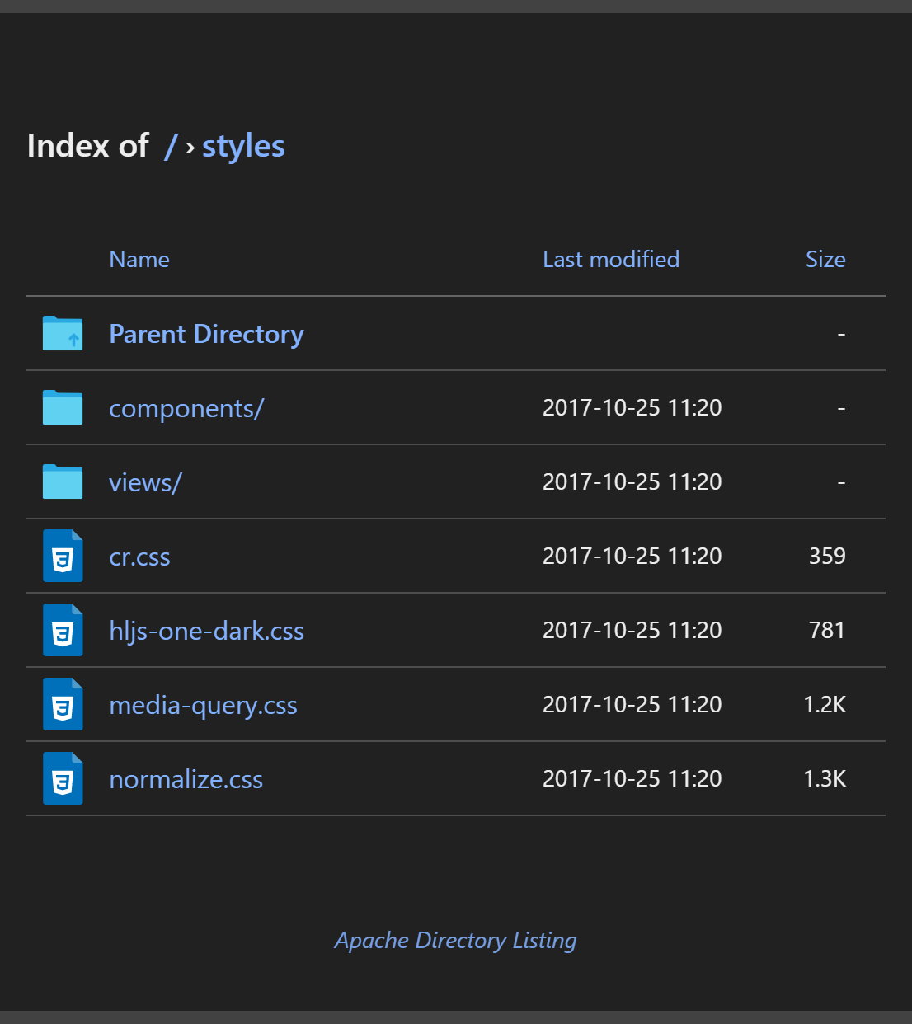Image resolution: width=912 pixels, height=1024 pixels.
Task: Open hljs-one-dark.css
Action: [x=207, y=630]
